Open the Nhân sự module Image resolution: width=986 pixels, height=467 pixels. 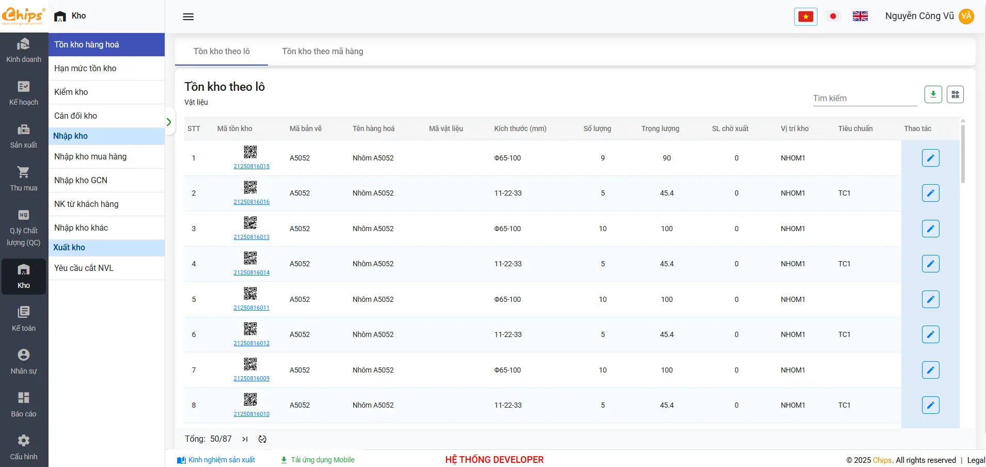coord(24,362)
